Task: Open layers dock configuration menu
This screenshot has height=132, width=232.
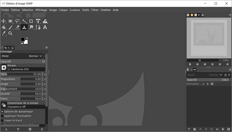Action: click(x=230, y=69)
